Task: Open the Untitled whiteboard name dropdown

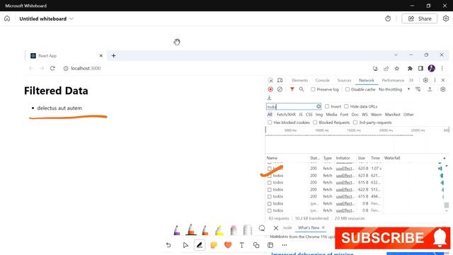Action: (x=47, y=19)
